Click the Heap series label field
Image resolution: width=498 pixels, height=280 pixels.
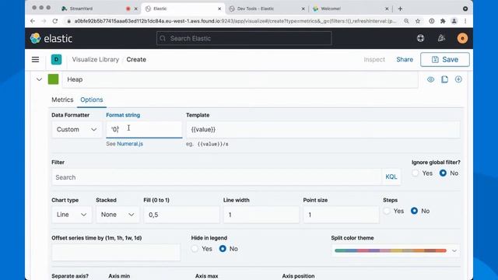(x=240, y=79)
